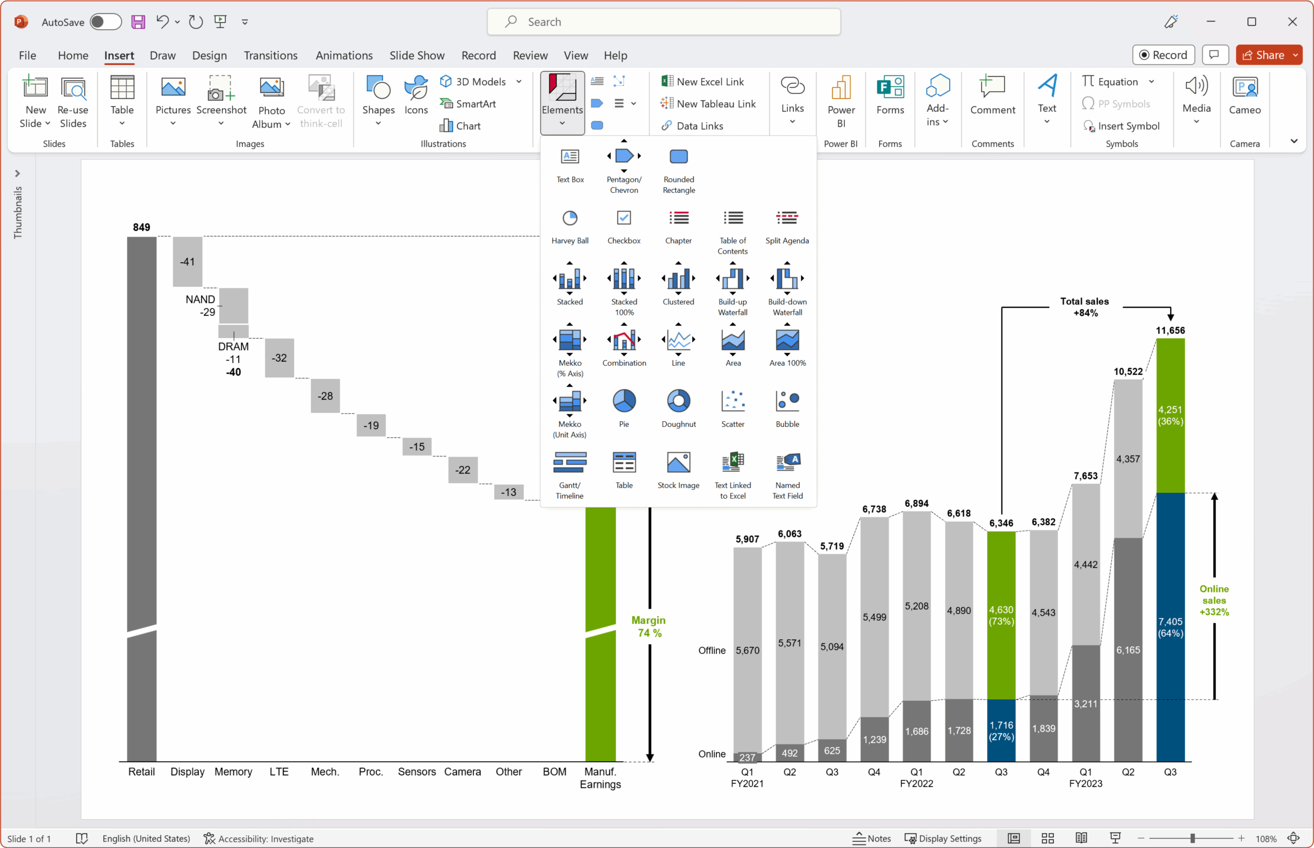Open the Slide Show menu tab

[x=417, y=55]
